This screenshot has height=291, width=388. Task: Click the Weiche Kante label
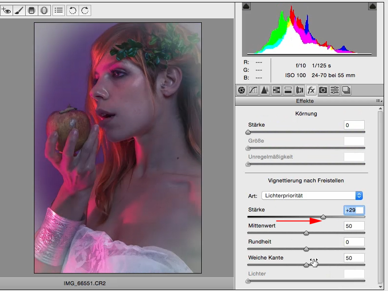[x=266, y=258]
